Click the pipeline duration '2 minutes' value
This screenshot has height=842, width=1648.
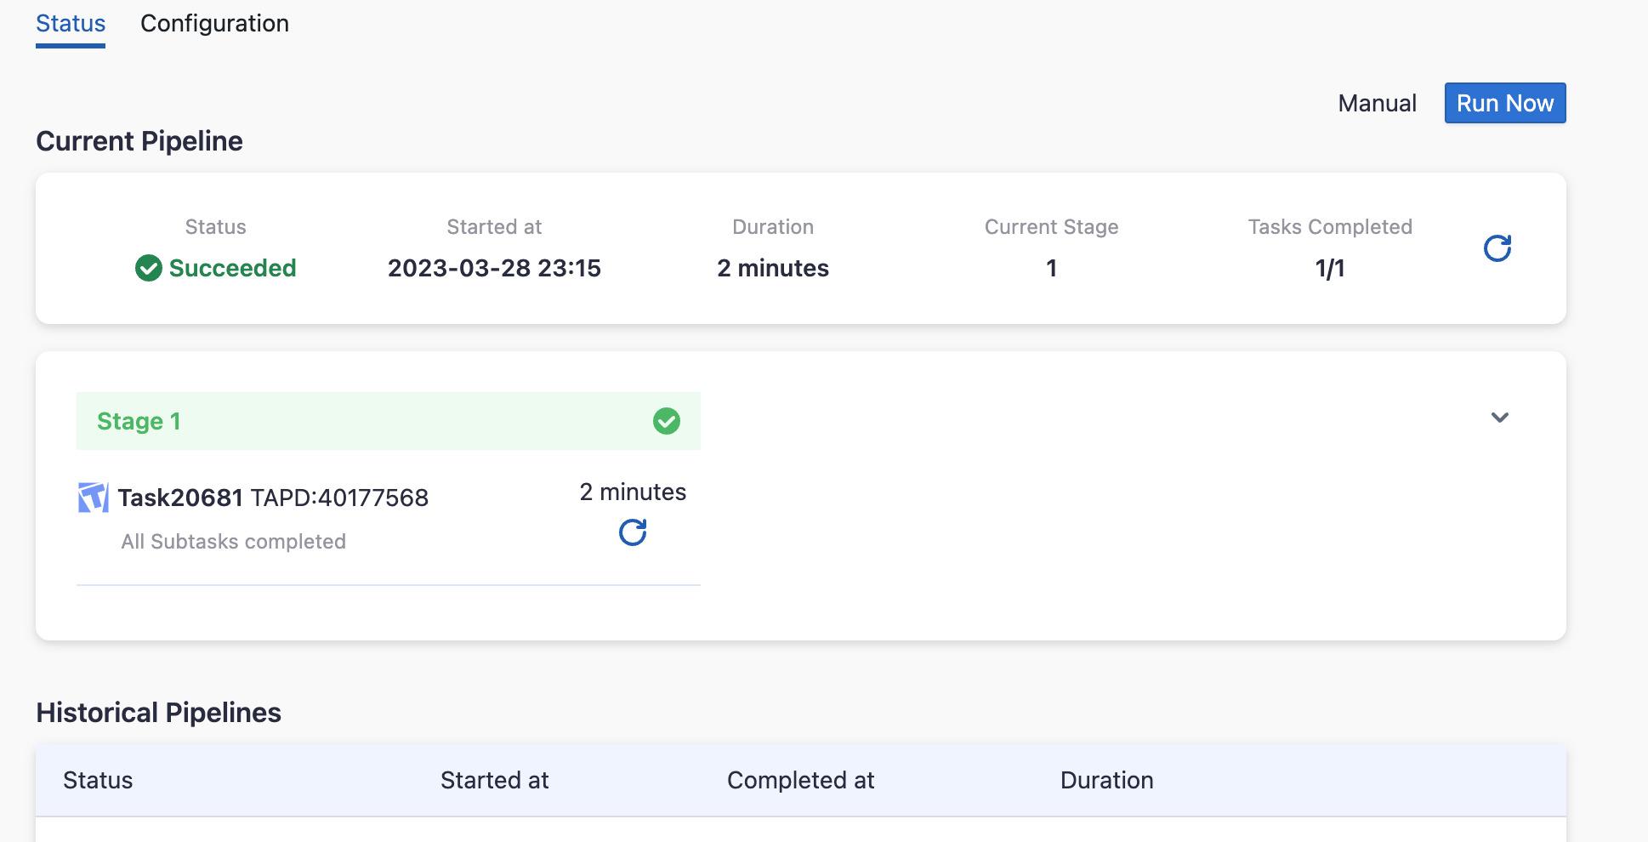[773, 268]
